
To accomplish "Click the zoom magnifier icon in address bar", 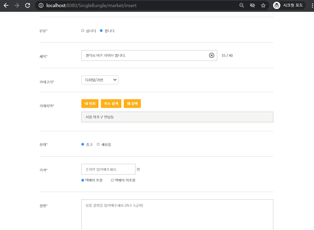I will 241,5.
